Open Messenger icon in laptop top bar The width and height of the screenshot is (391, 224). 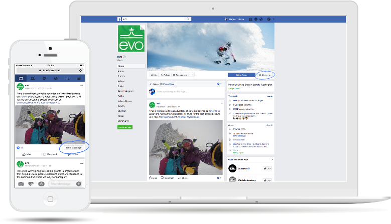coord(256,19)
